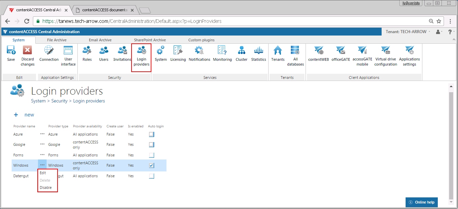Open Chrome's three-dot menu
This screenshot has width=458, height=209.
[x=450, y=21]
